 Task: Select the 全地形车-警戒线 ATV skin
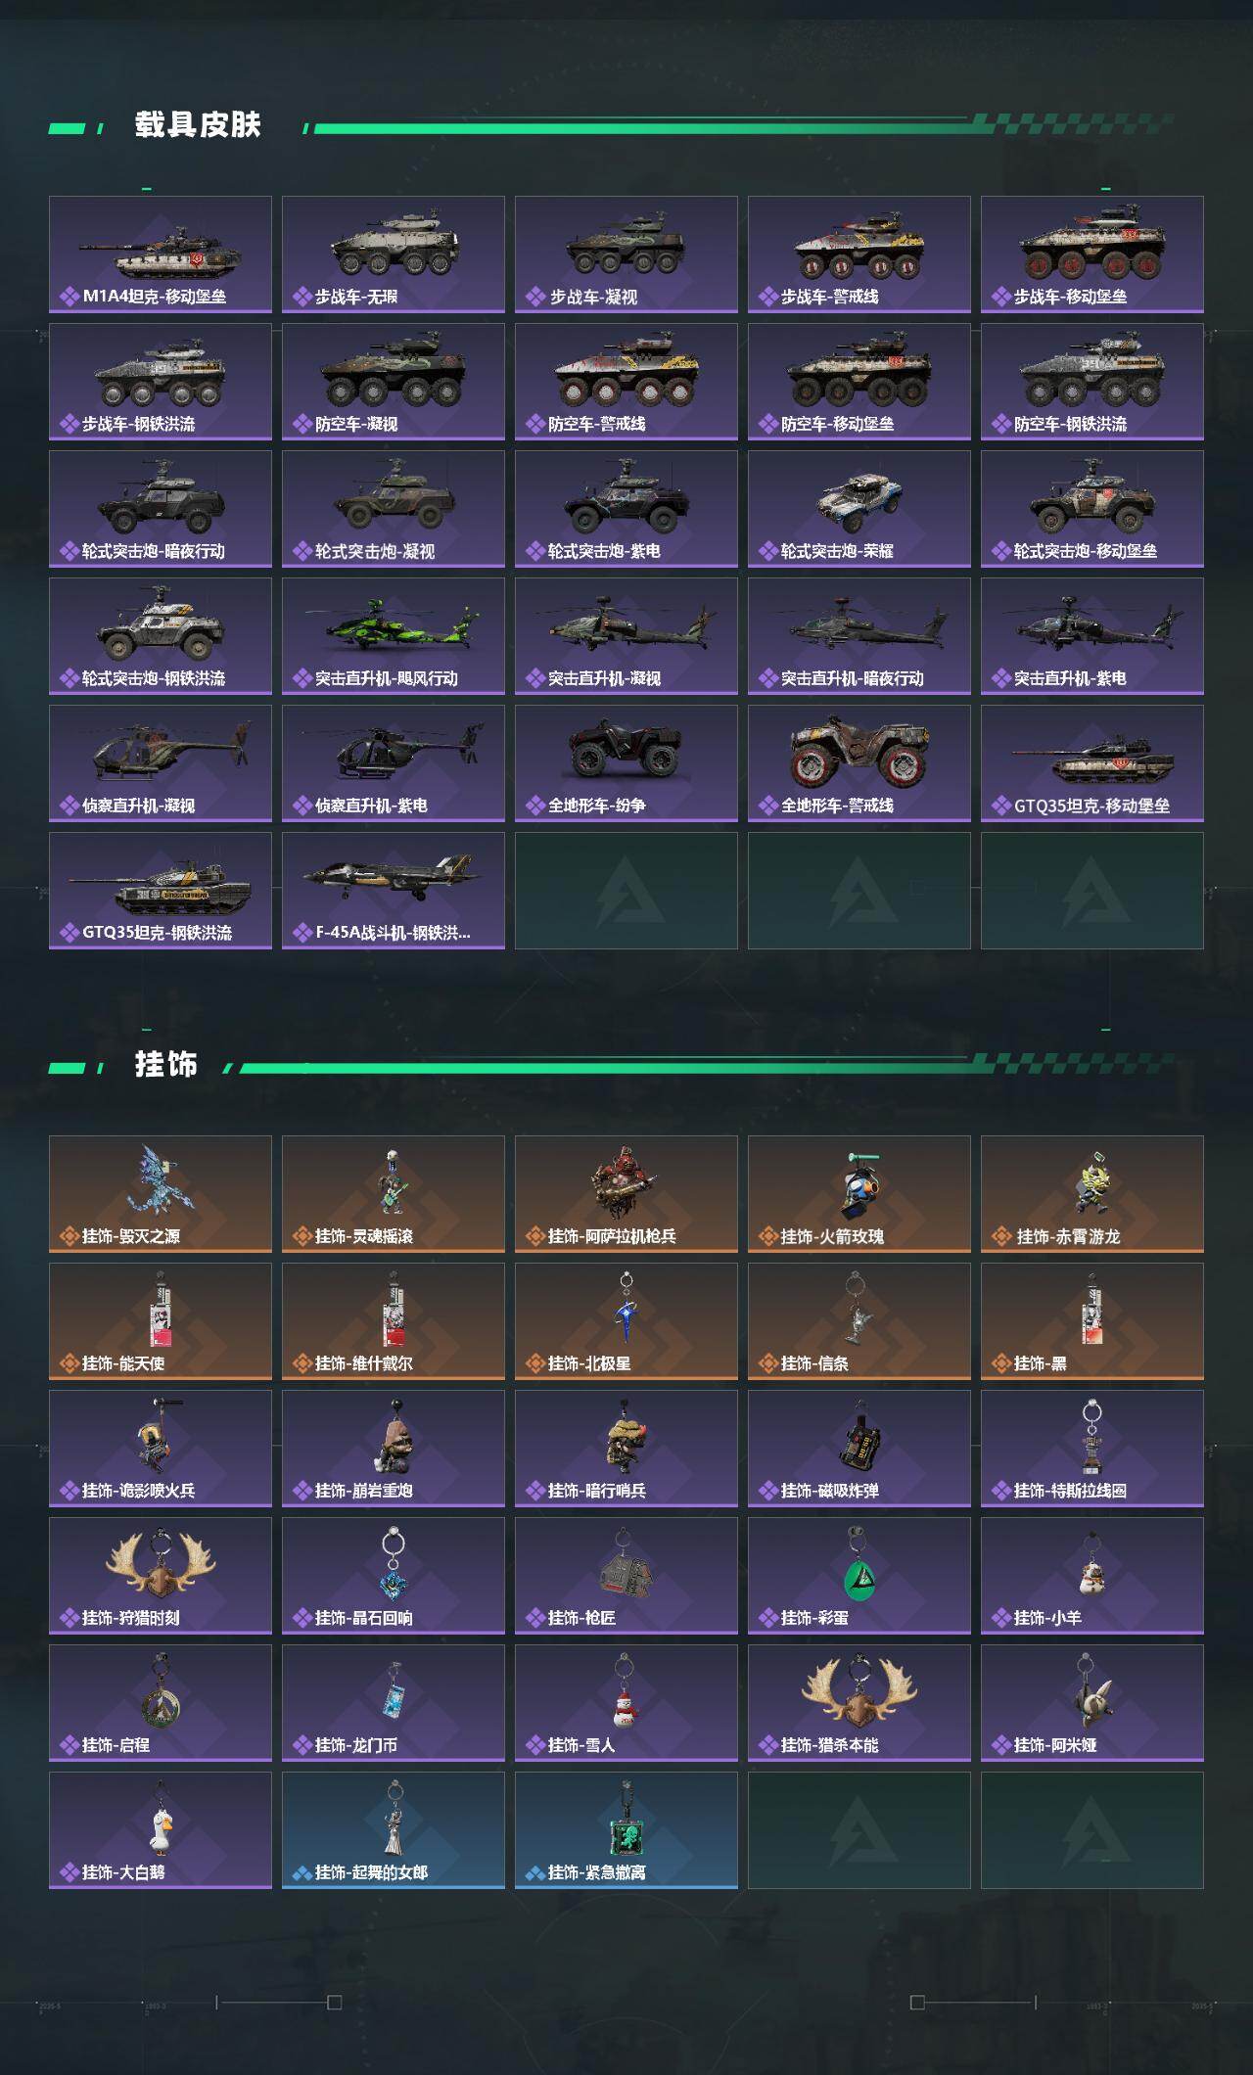coord(859,763)
